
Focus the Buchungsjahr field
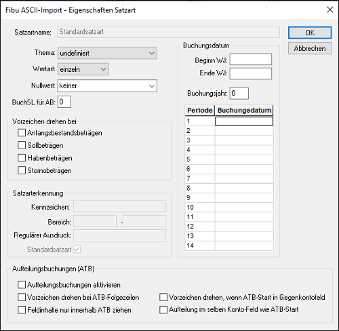[x=239, y=94]
